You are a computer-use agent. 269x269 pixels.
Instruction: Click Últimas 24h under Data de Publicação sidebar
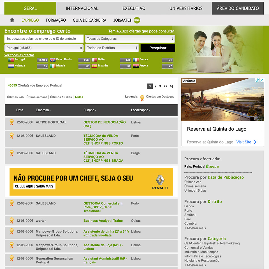(193, 182)
